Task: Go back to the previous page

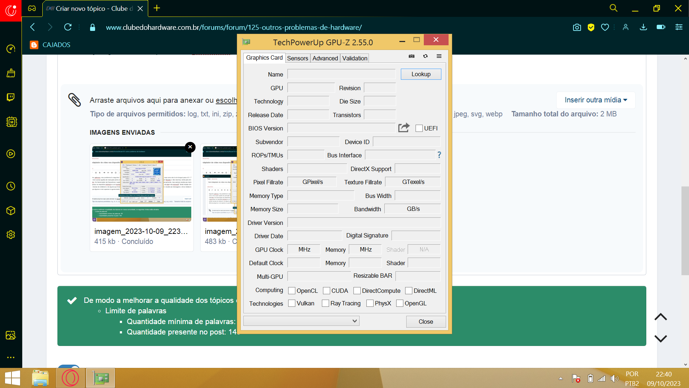Action: point(33,27)
